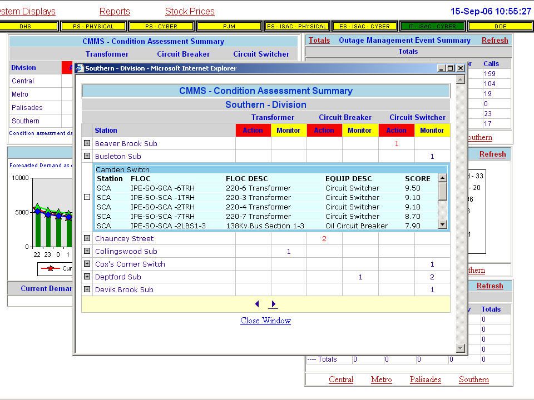The height and width of the screenshot is (400, 534).
Task: Click the Internet Explorer icon in popup title bar
Action: click(x=80, y=68)
